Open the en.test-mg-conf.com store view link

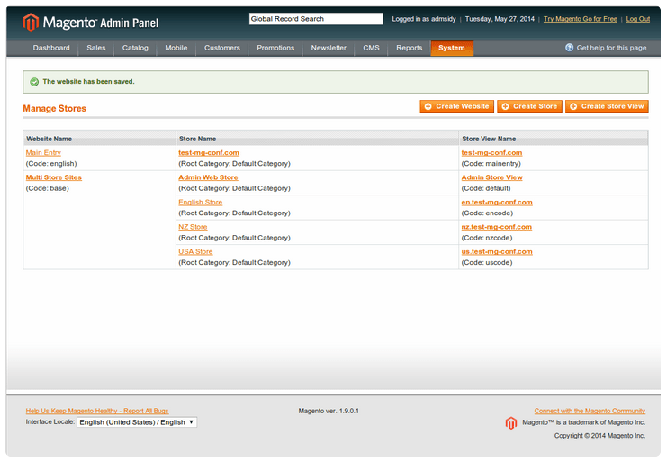click(x=497, y=202)
